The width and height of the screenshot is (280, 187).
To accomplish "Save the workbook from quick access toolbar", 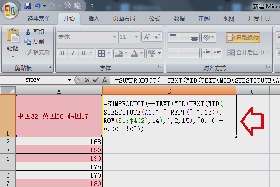I will tap(28, 7).
